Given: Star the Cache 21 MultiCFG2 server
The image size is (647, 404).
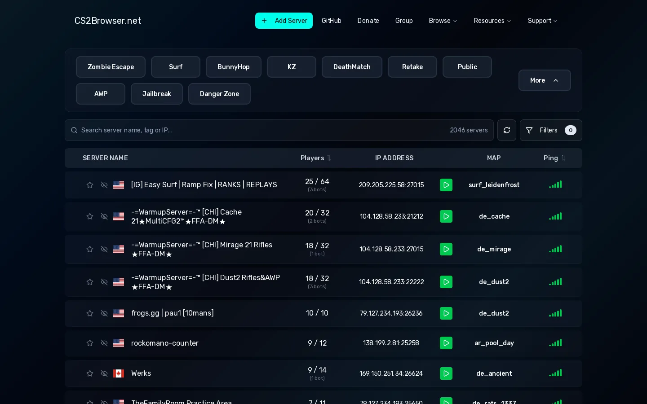Looking at the screenshot, I should tap(90, 216).
